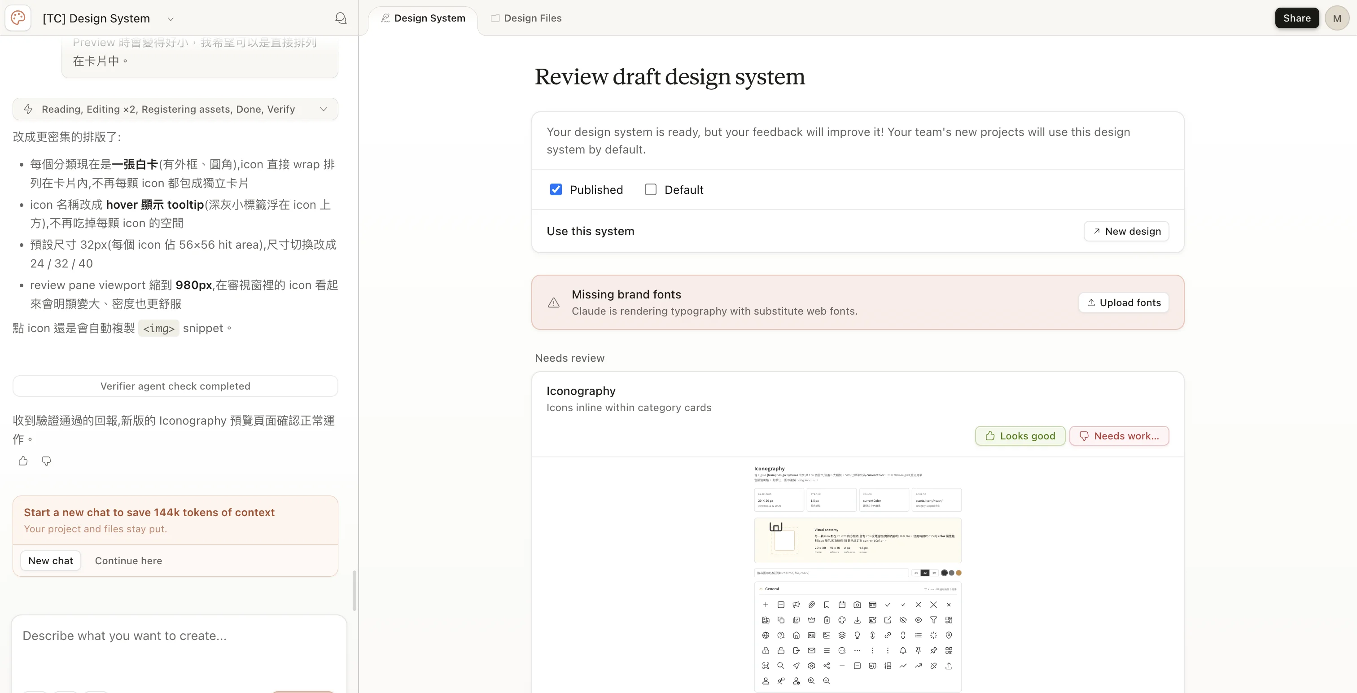Open the chat history speech bubble icon
The height and width of the screenshot is (693, 1357).
tap(341, 18)
